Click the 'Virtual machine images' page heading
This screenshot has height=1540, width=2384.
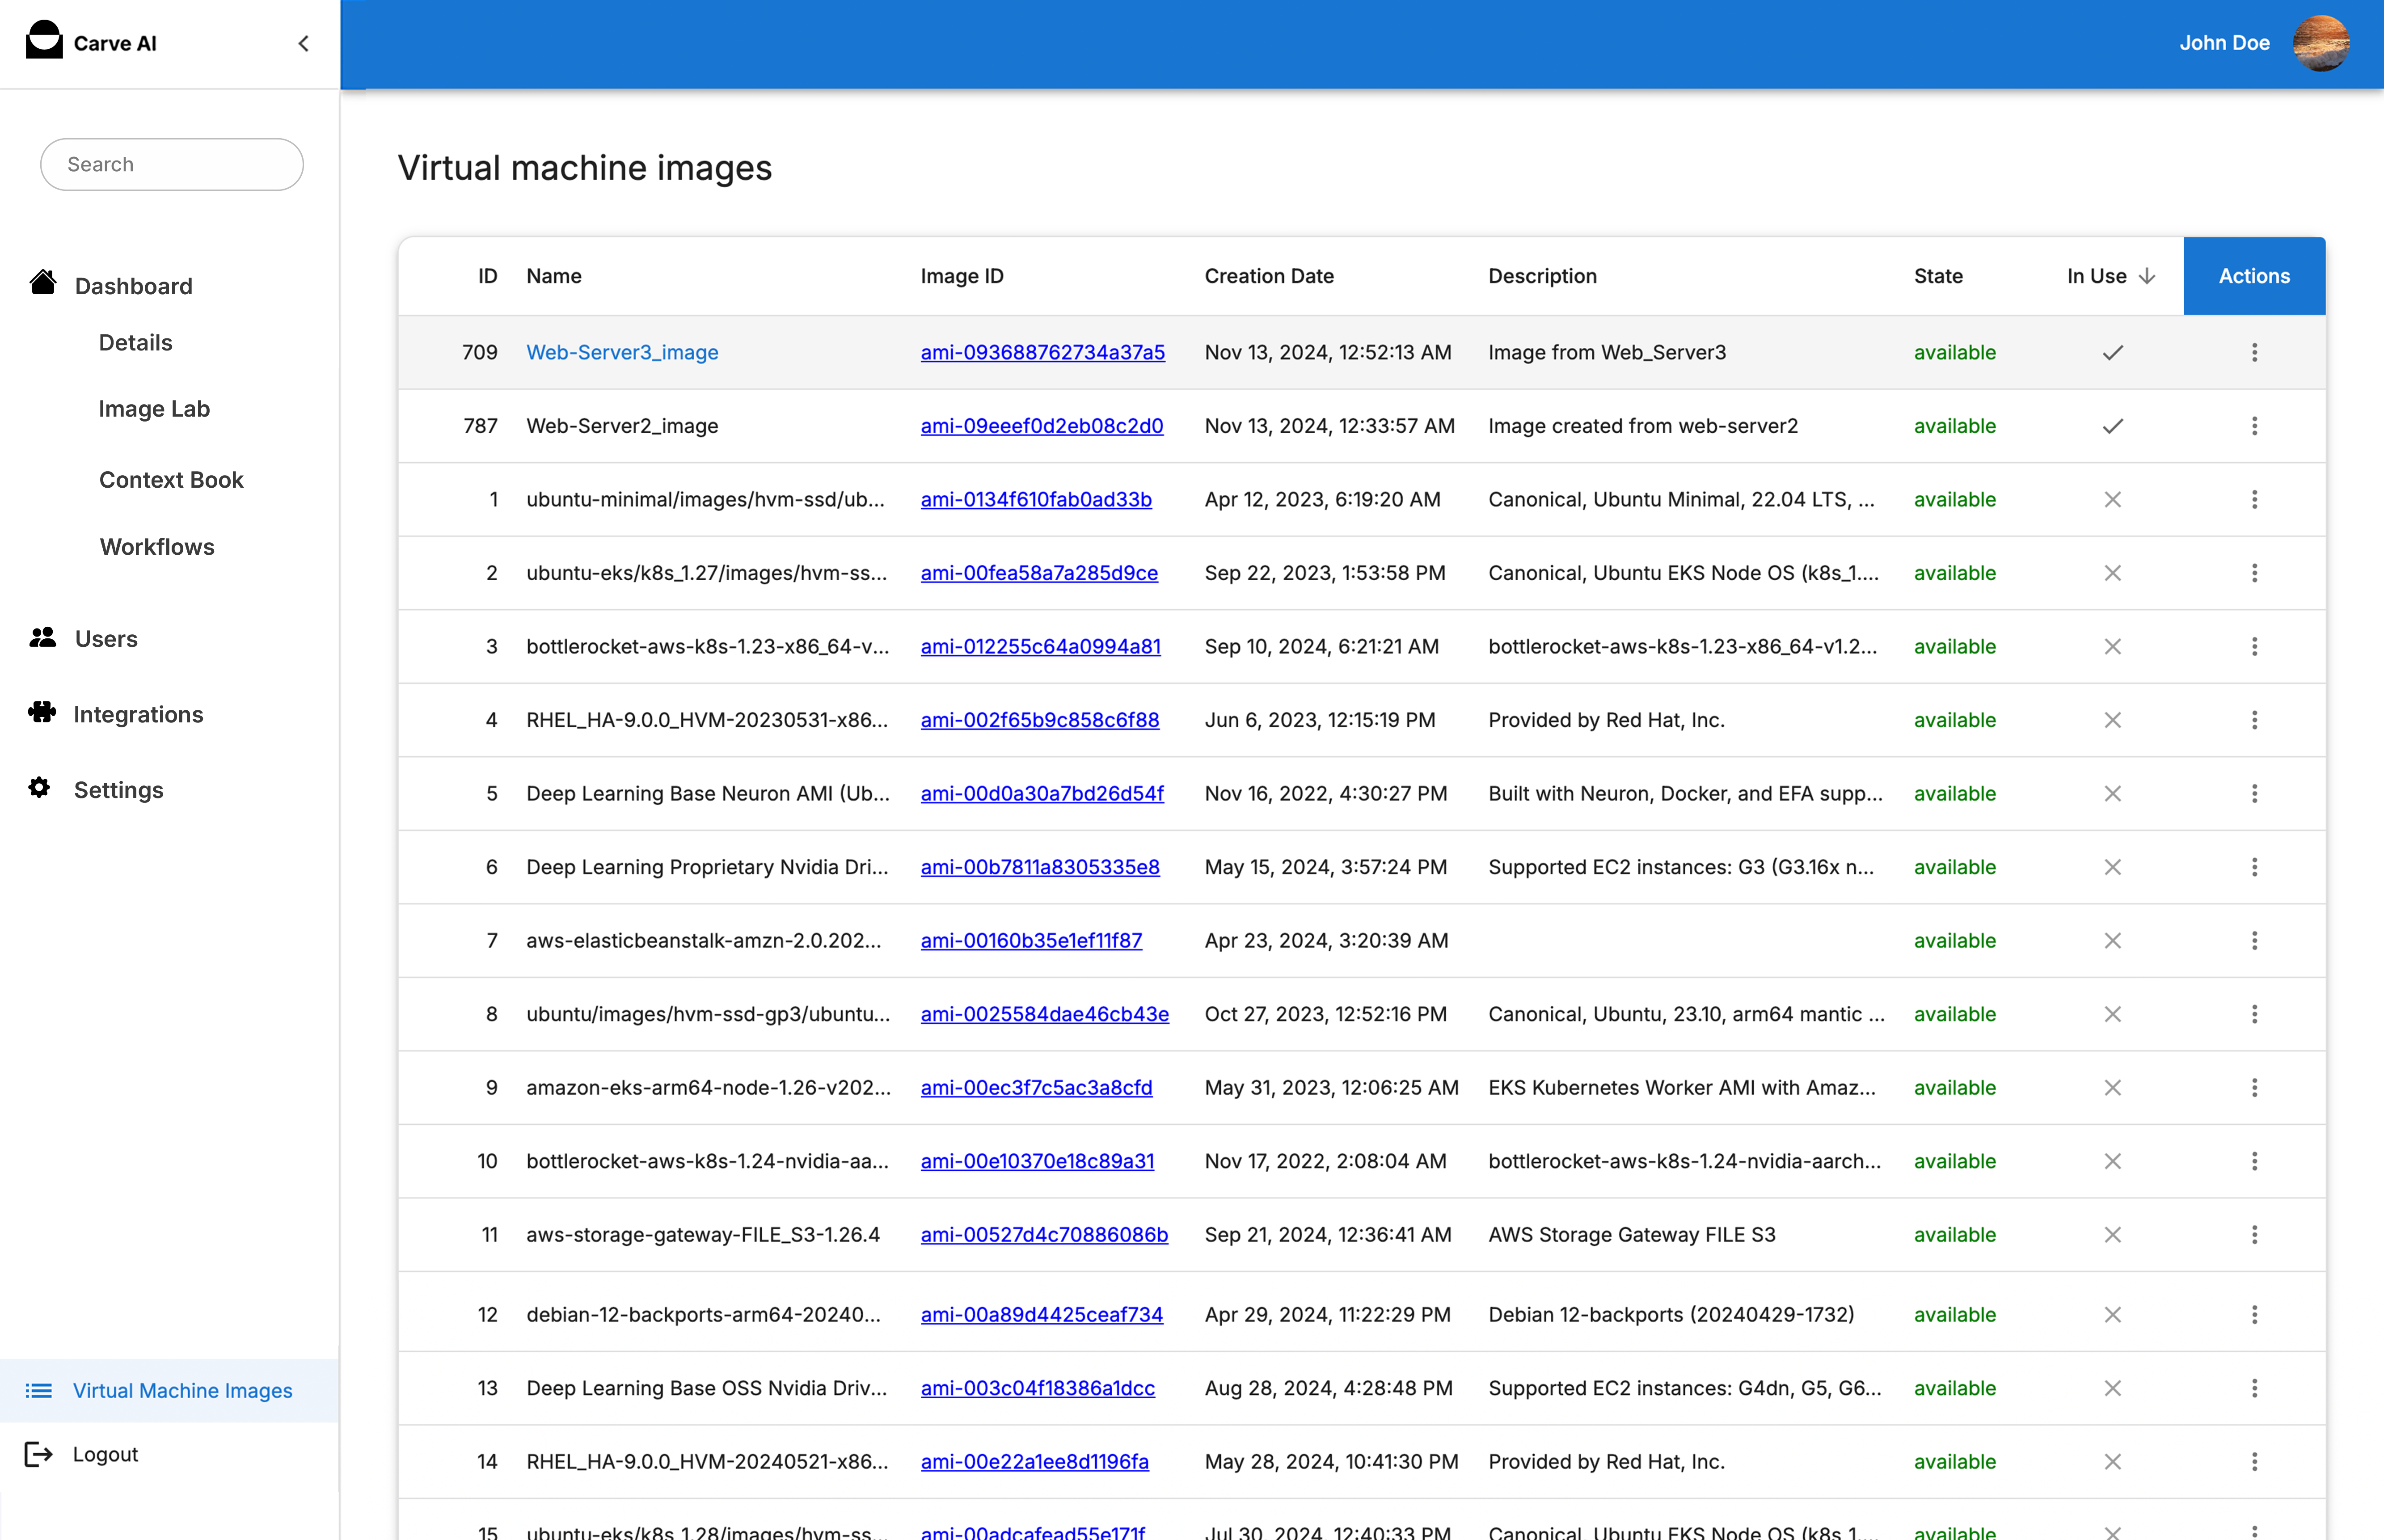coord(585,168)
